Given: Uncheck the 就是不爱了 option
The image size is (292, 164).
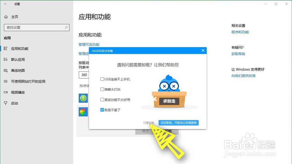Looking at the screenshot, I should [102, 110].
